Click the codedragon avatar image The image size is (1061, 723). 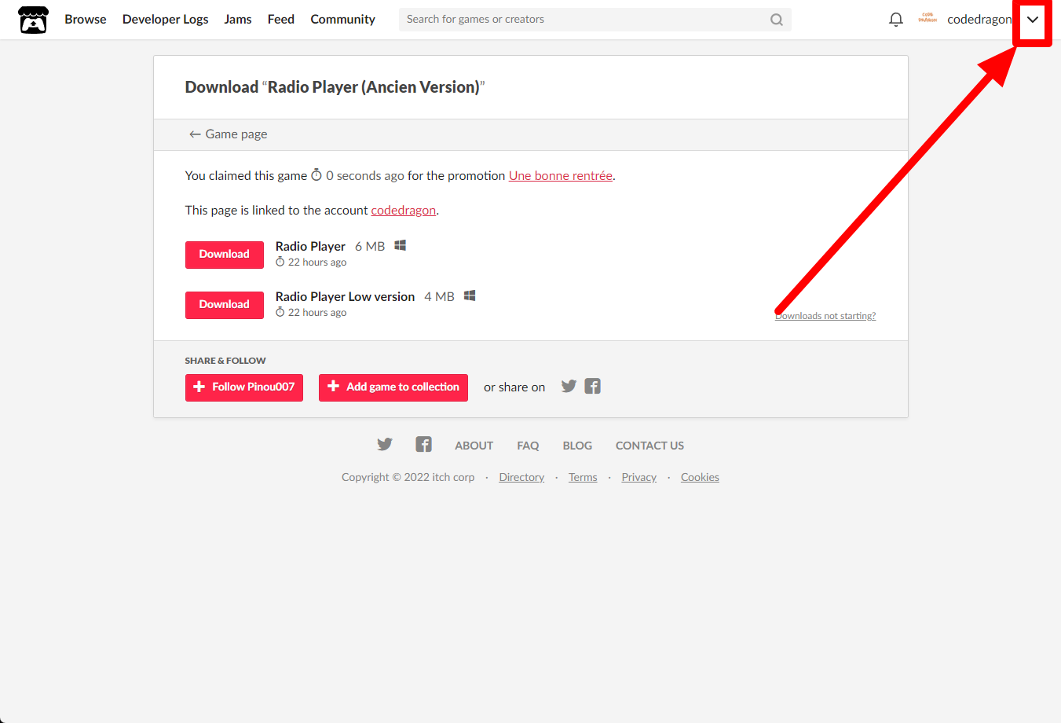coord(927,19)
